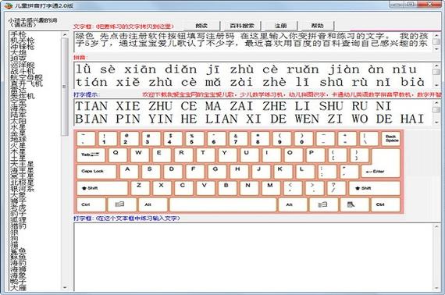Click the Caps Lock key
Image resolution: width=445 pixels, height=295 pixels.
97,172
